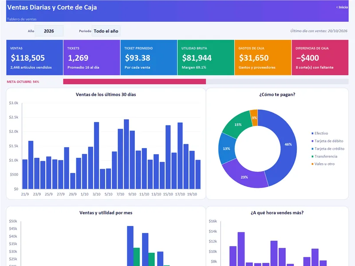This screenshot has width=355, height=266.
Task: Click the tallest purple bar in hourly chart
Action: 241,249
